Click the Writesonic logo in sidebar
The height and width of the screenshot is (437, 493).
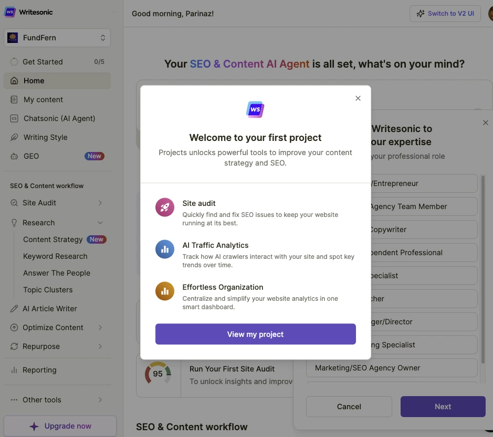point(10,12)
